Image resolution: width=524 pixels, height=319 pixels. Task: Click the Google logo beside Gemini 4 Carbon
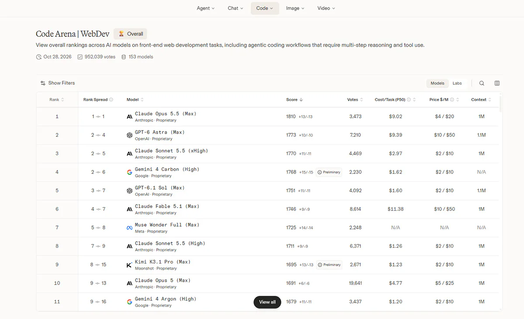pyautogui.click(x=129, y=172)
